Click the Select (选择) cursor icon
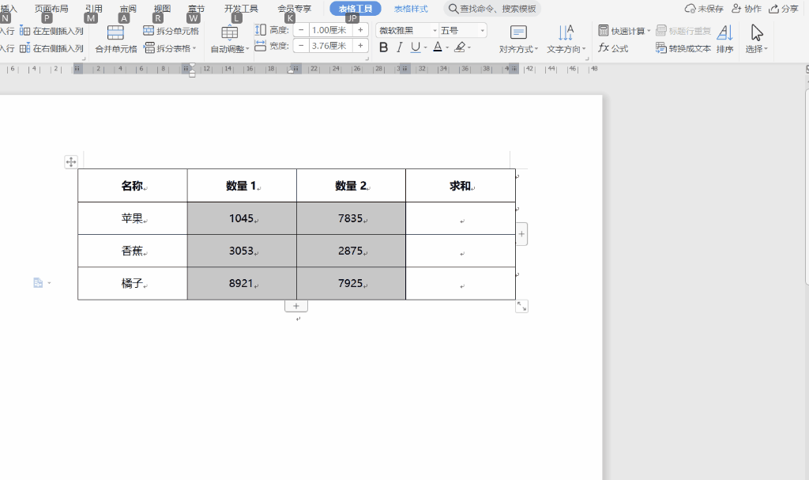809x480 pixels. [756, 33]
